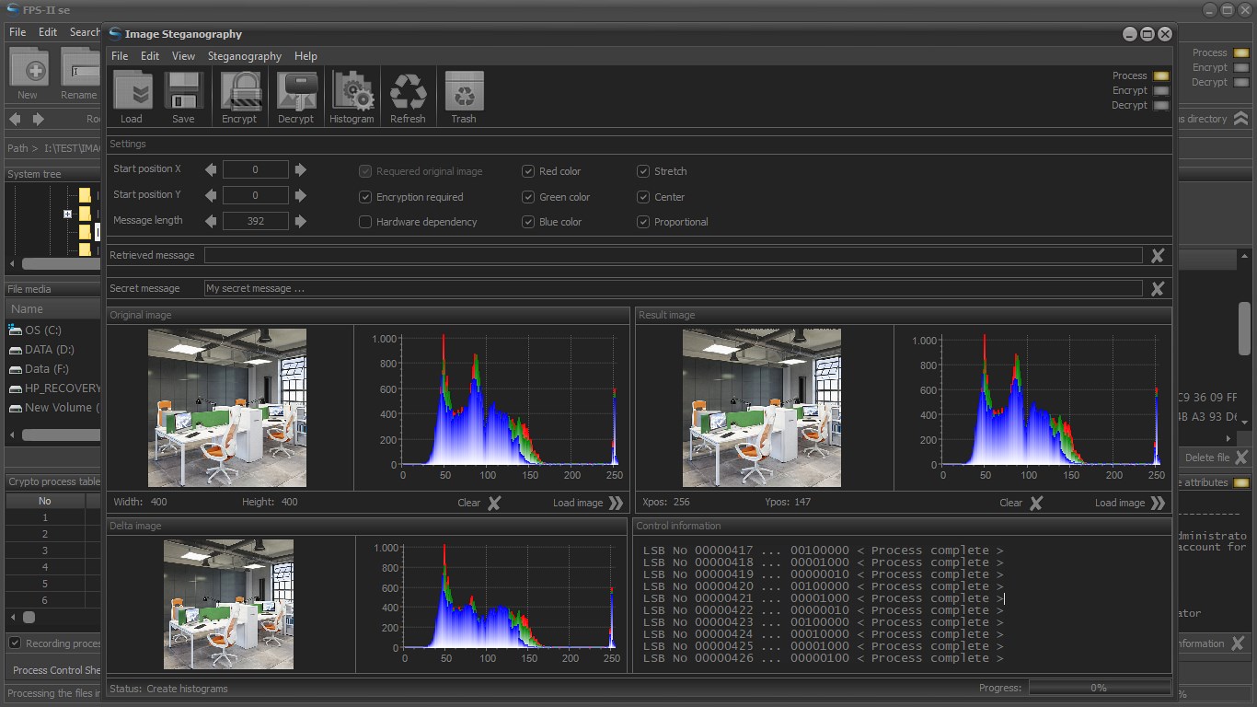Click the Progress bar in status area

[x=1099, y=688]
